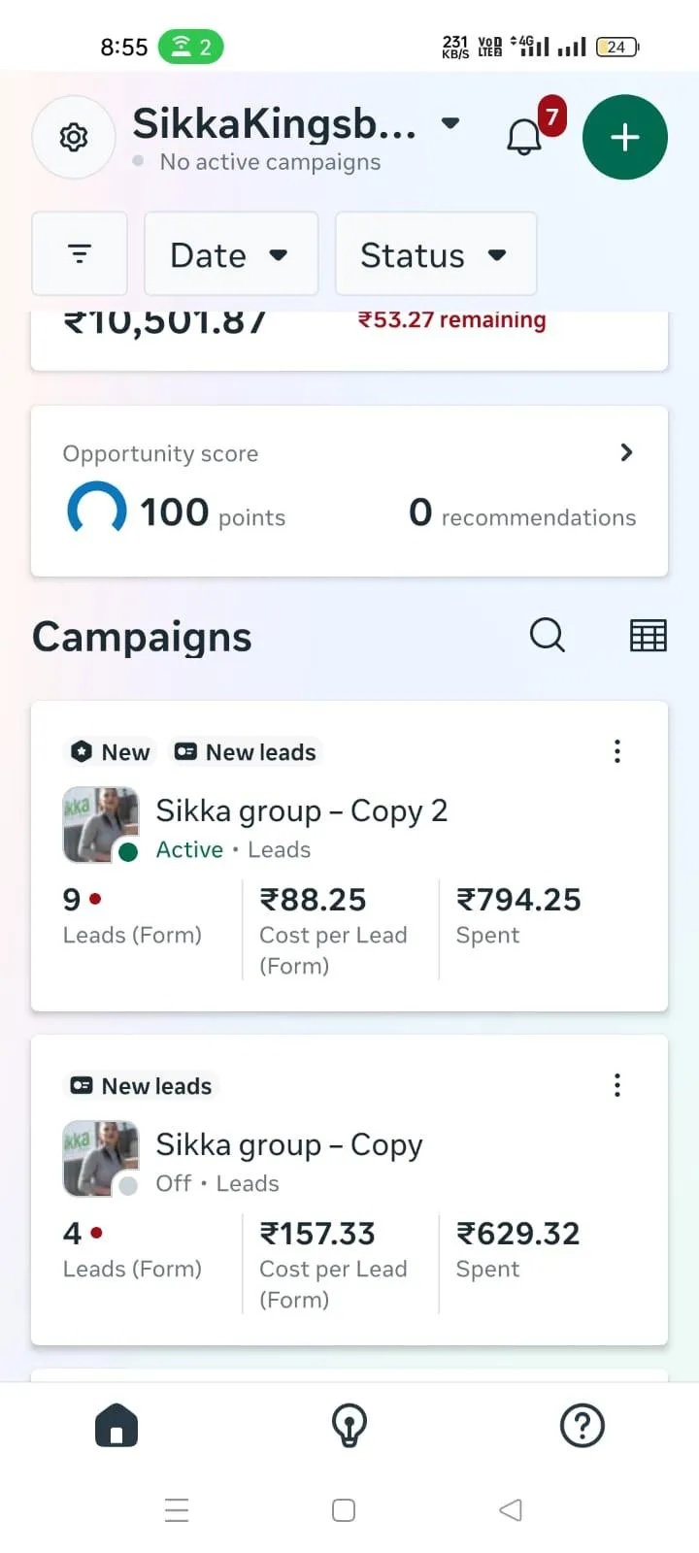699x1553 pixels.
Task: Open the help question mark tab
Action: coord(582,1426)
